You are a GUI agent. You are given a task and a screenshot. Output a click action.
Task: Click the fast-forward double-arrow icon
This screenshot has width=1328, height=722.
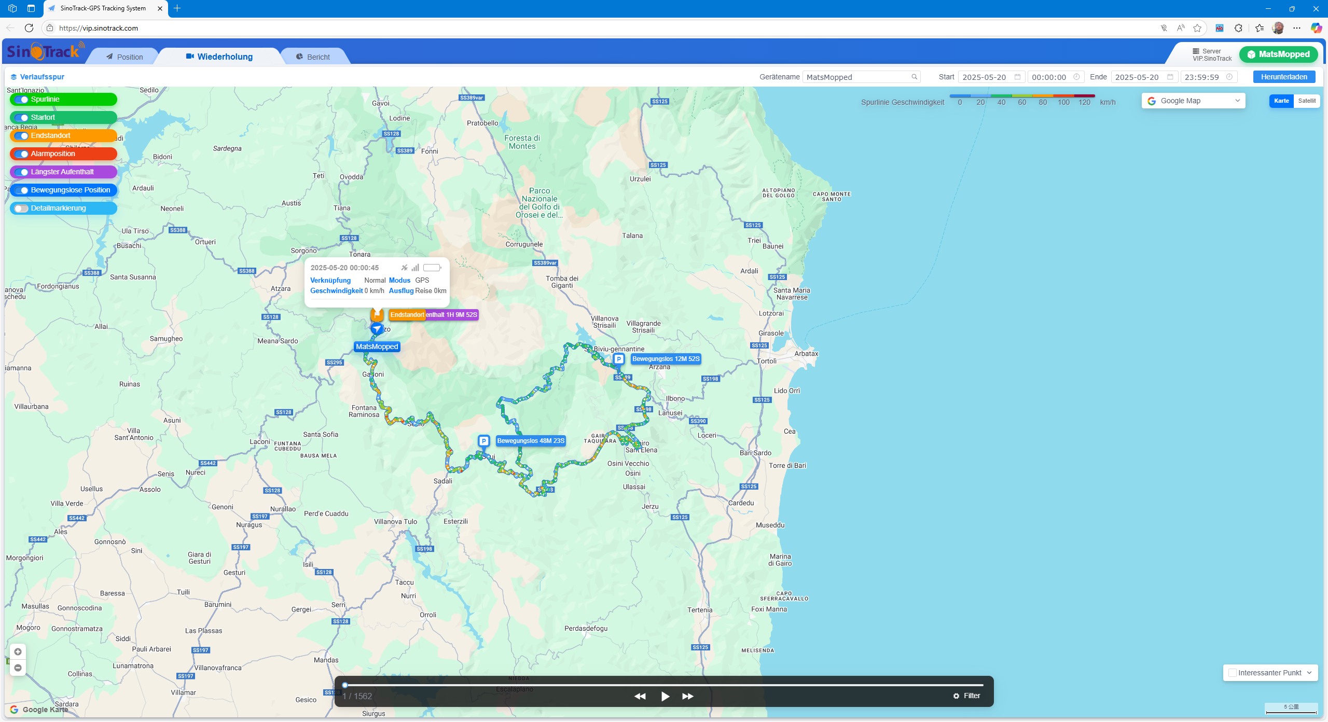[688, 696]
